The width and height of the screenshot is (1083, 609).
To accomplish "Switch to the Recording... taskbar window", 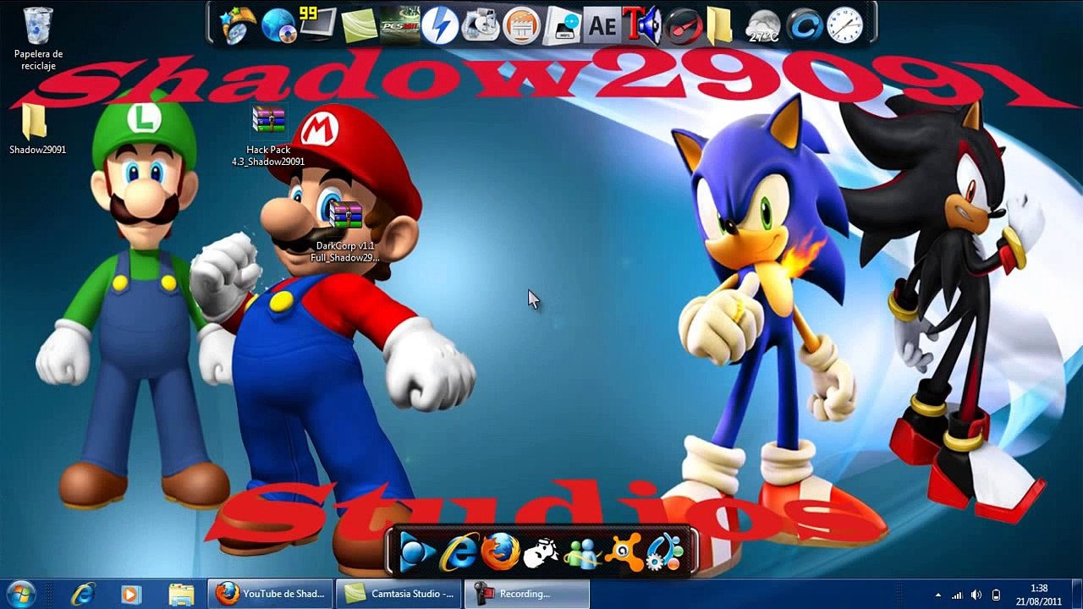I will (527, 594).
